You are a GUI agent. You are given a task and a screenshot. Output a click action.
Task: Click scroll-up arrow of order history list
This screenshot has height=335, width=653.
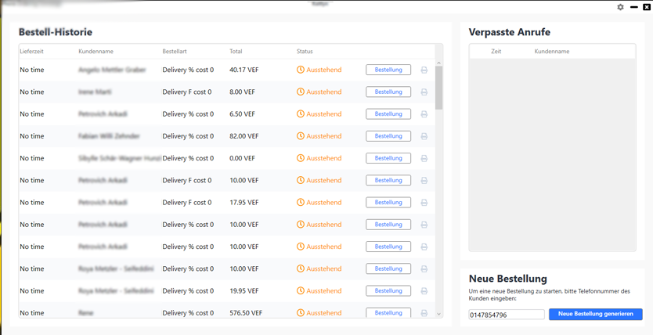pyautogui.click(x=438, y=63)
